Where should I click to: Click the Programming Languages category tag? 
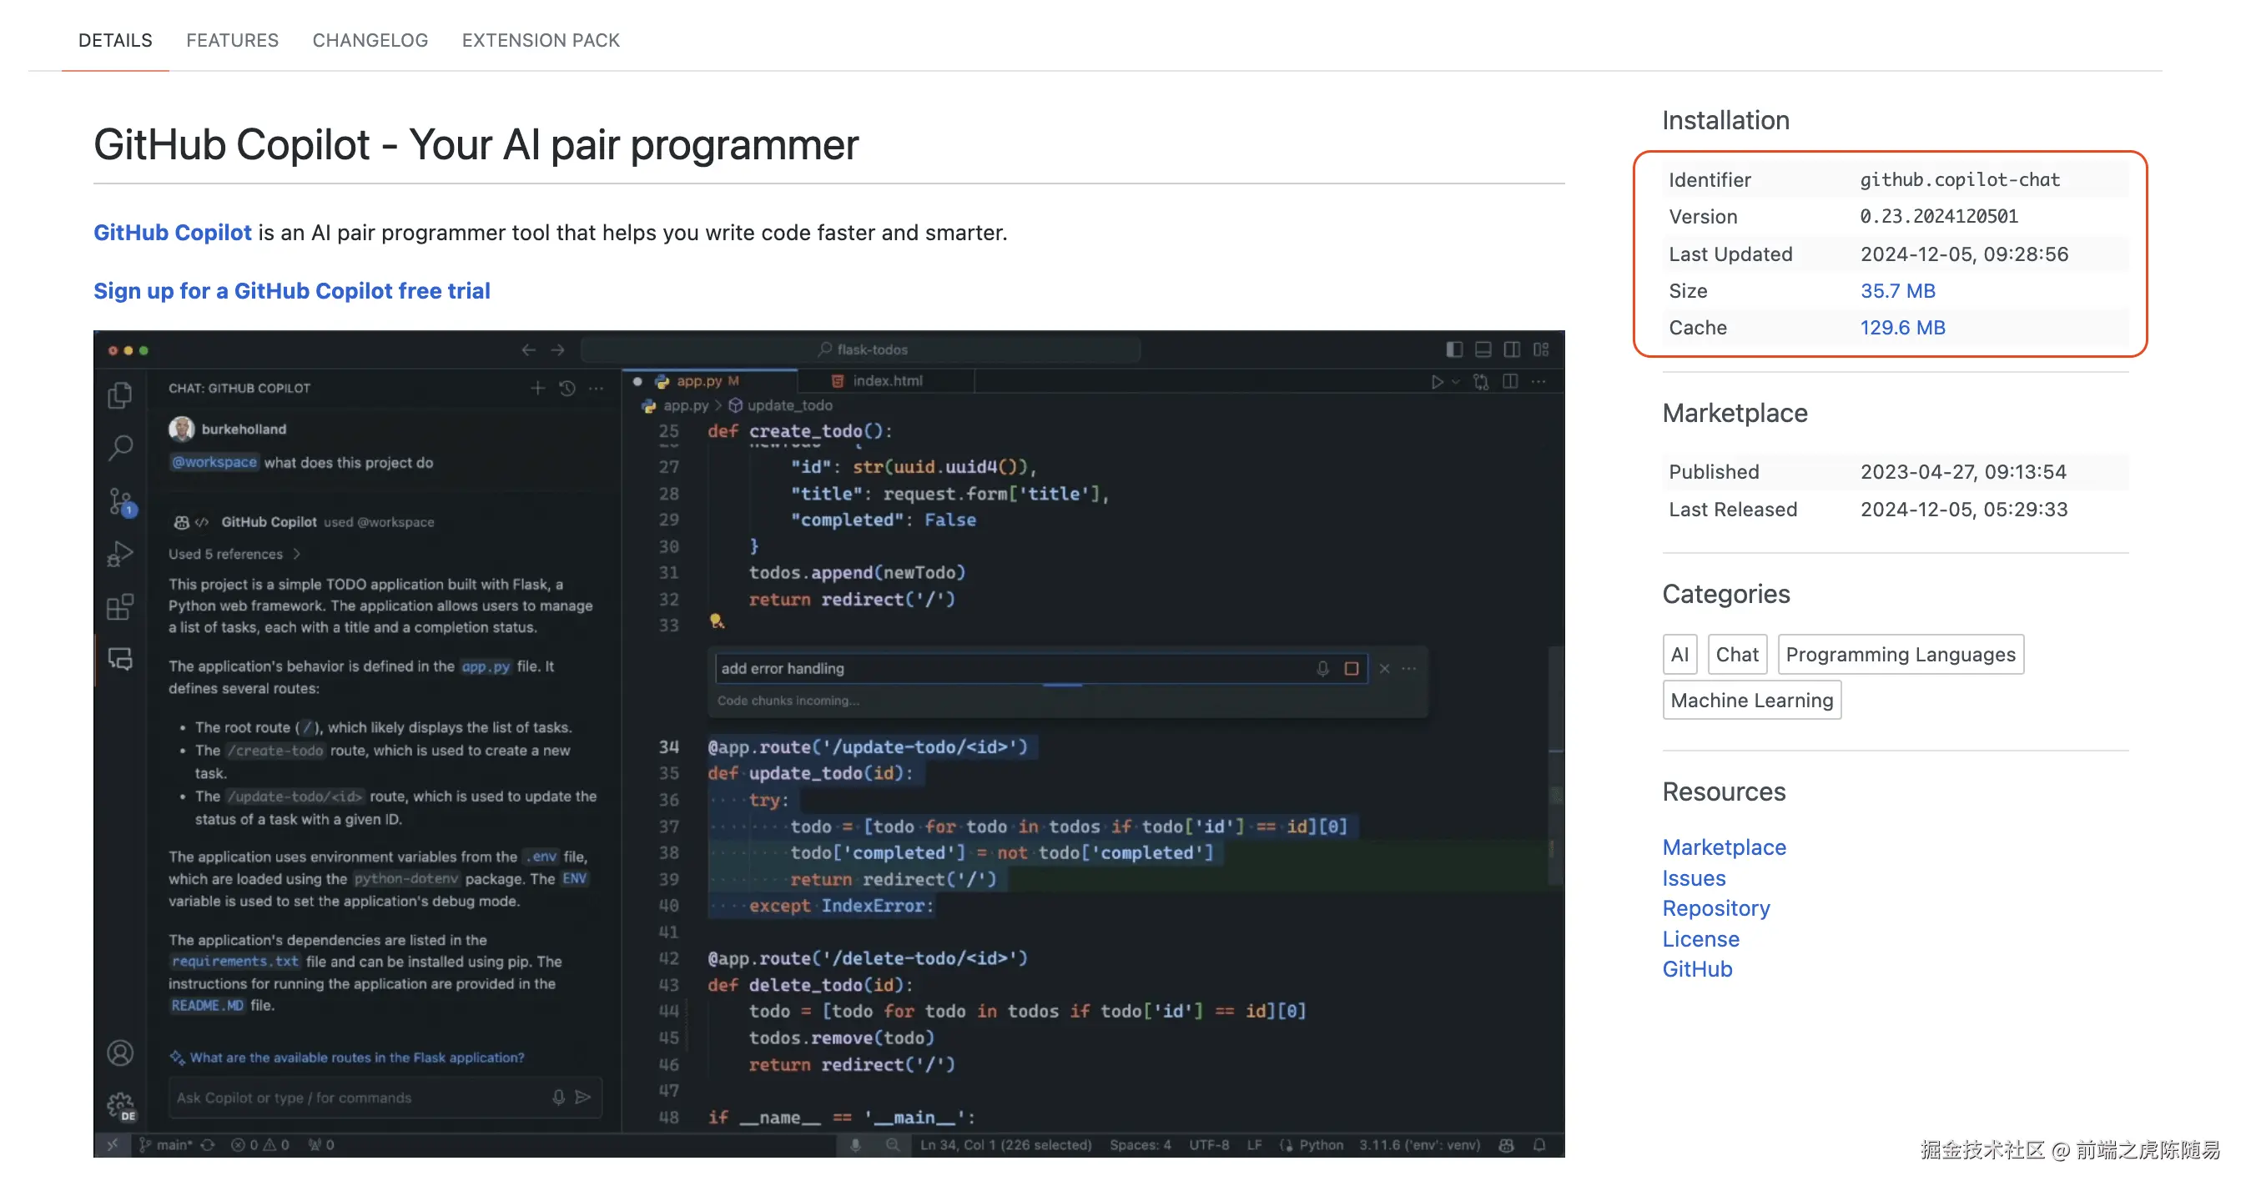point(1900,655)
